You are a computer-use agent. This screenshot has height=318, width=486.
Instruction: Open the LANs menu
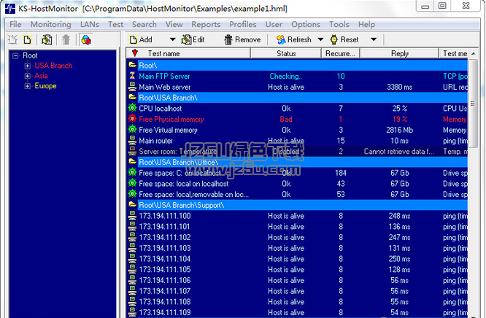89,24
